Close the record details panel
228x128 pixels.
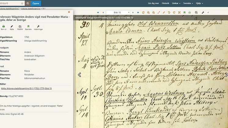(69, 12)
